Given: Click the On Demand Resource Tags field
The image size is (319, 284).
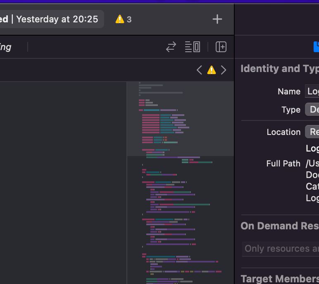Looking at the screenshot, I should click(281, 249).
